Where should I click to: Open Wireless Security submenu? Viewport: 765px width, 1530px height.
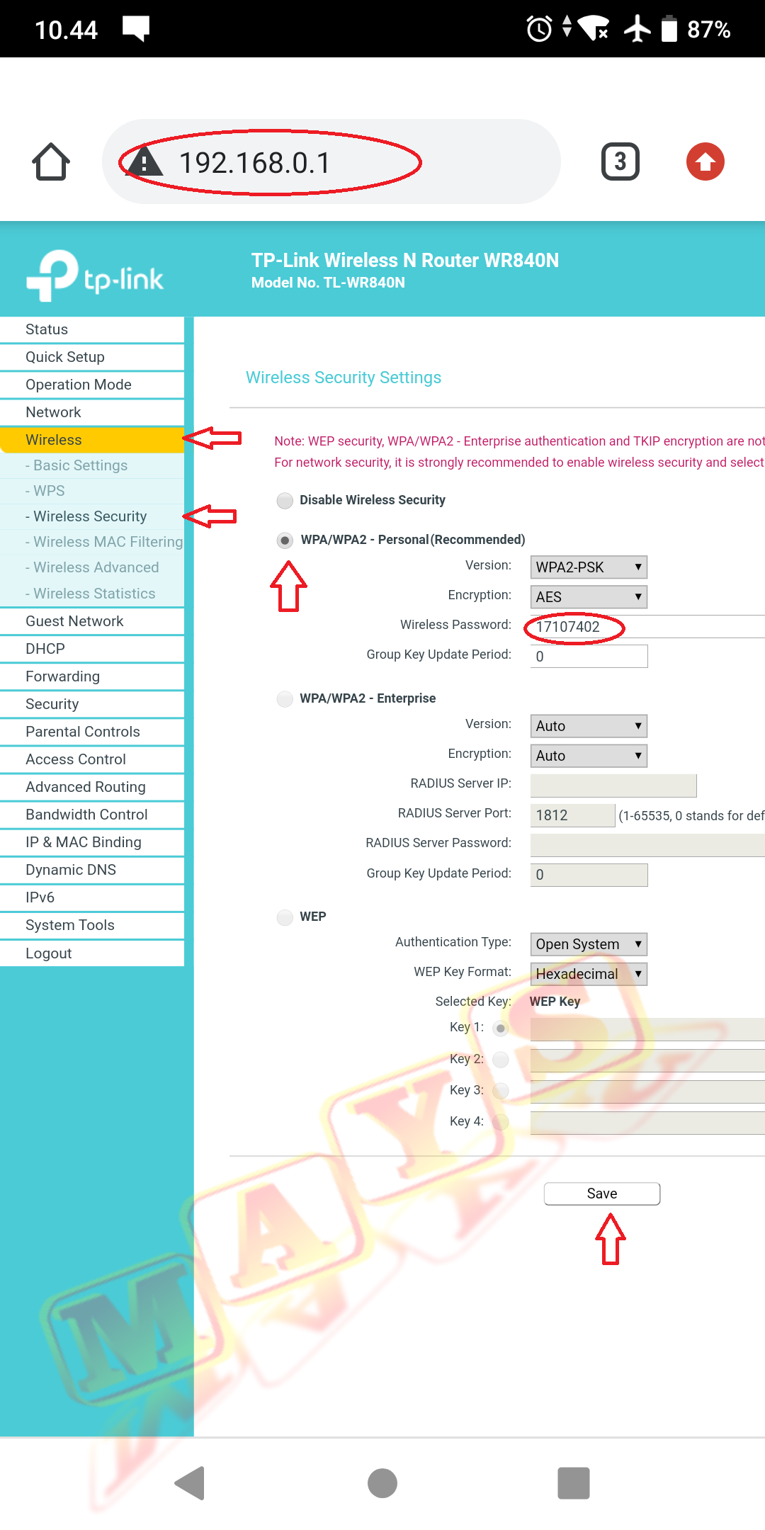(x=92, y=516)
